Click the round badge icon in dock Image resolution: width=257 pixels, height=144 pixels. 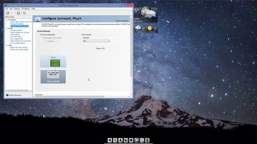click(137, 140)
